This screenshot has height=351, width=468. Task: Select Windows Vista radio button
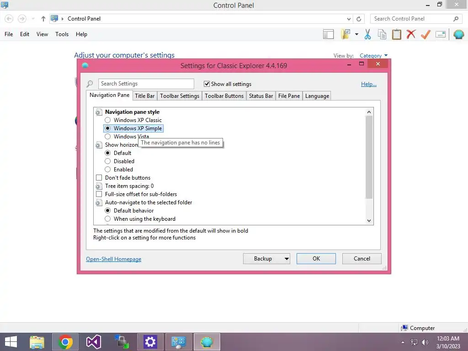(x=108, y=136)
